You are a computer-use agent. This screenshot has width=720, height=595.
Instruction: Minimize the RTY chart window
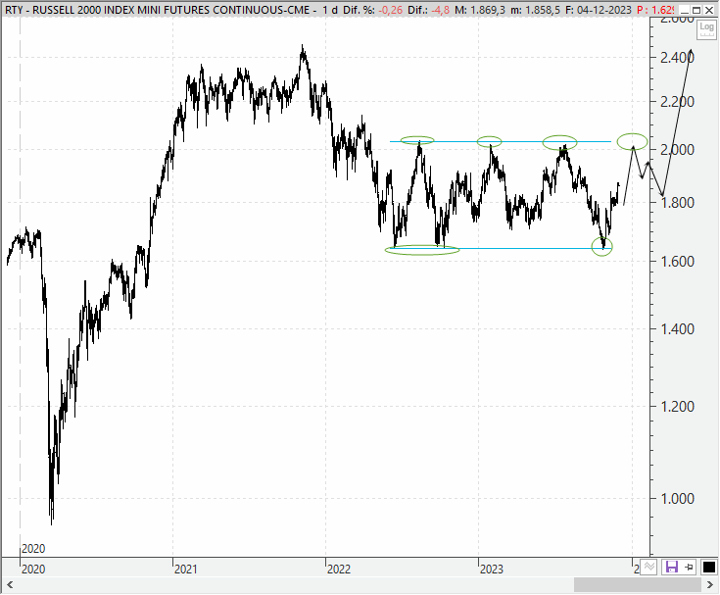[684, 10]
